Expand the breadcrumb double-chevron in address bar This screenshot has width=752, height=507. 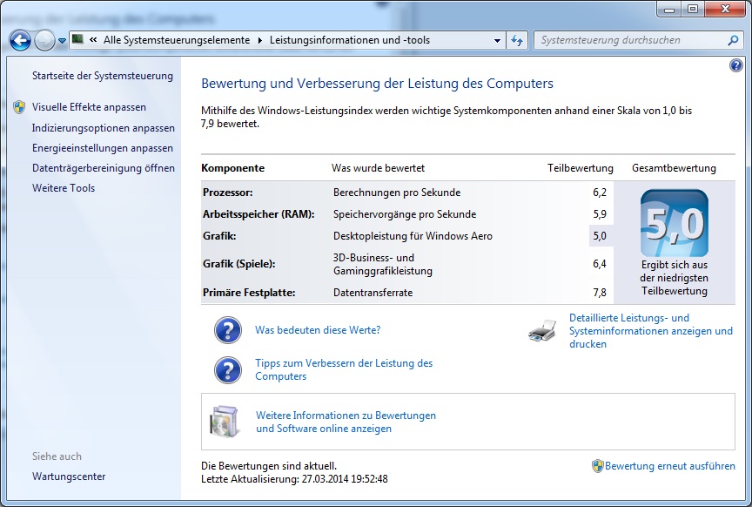93,40
